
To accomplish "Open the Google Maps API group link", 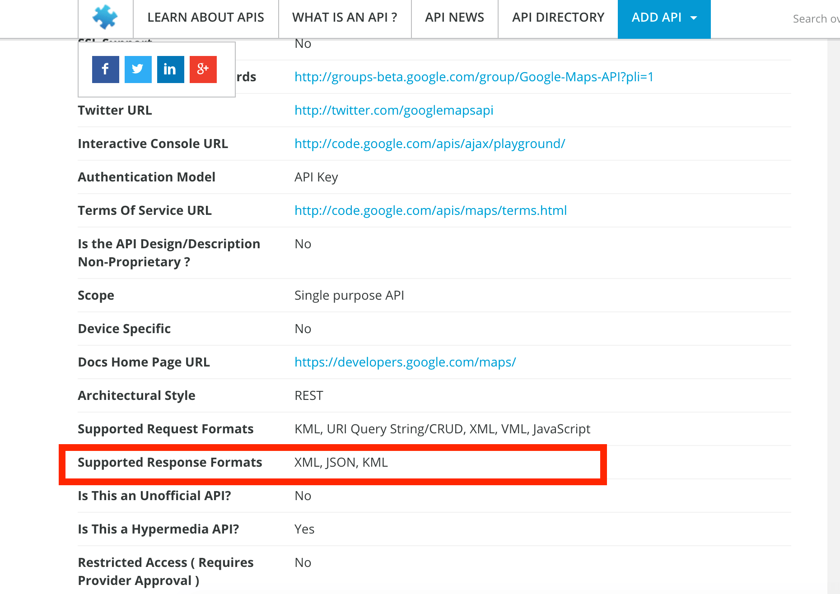I will coord(474,77).
